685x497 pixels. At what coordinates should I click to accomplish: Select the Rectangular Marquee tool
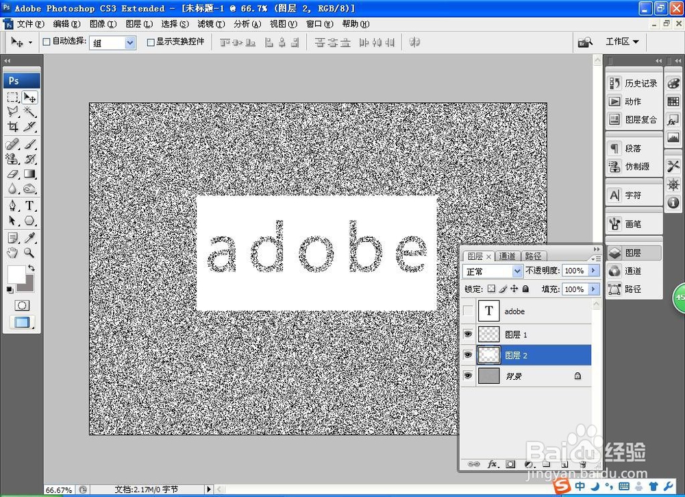click(x=12, y=97)
